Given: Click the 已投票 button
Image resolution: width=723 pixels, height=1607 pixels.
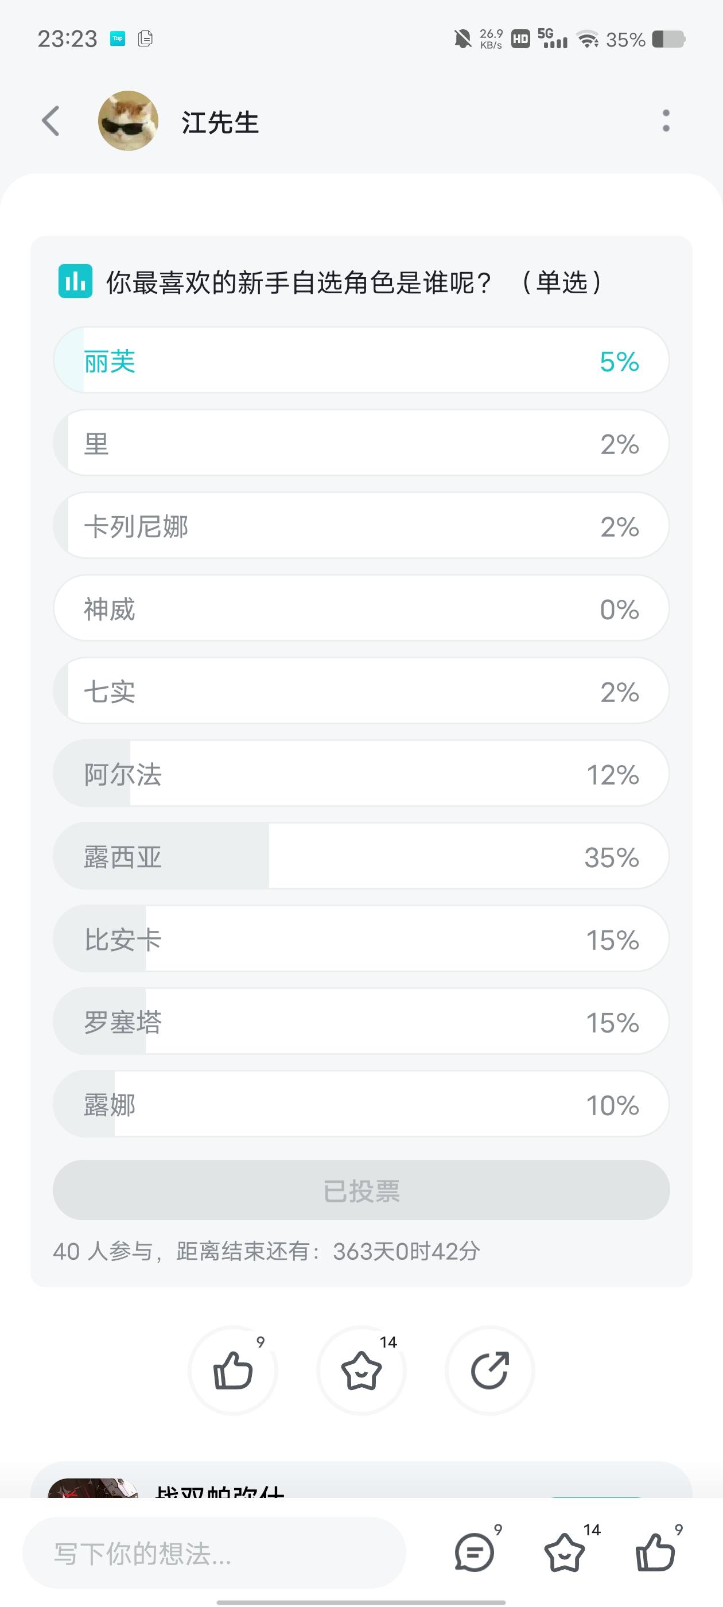Looking at the screenshot, I should click(x=361, y=1190).
